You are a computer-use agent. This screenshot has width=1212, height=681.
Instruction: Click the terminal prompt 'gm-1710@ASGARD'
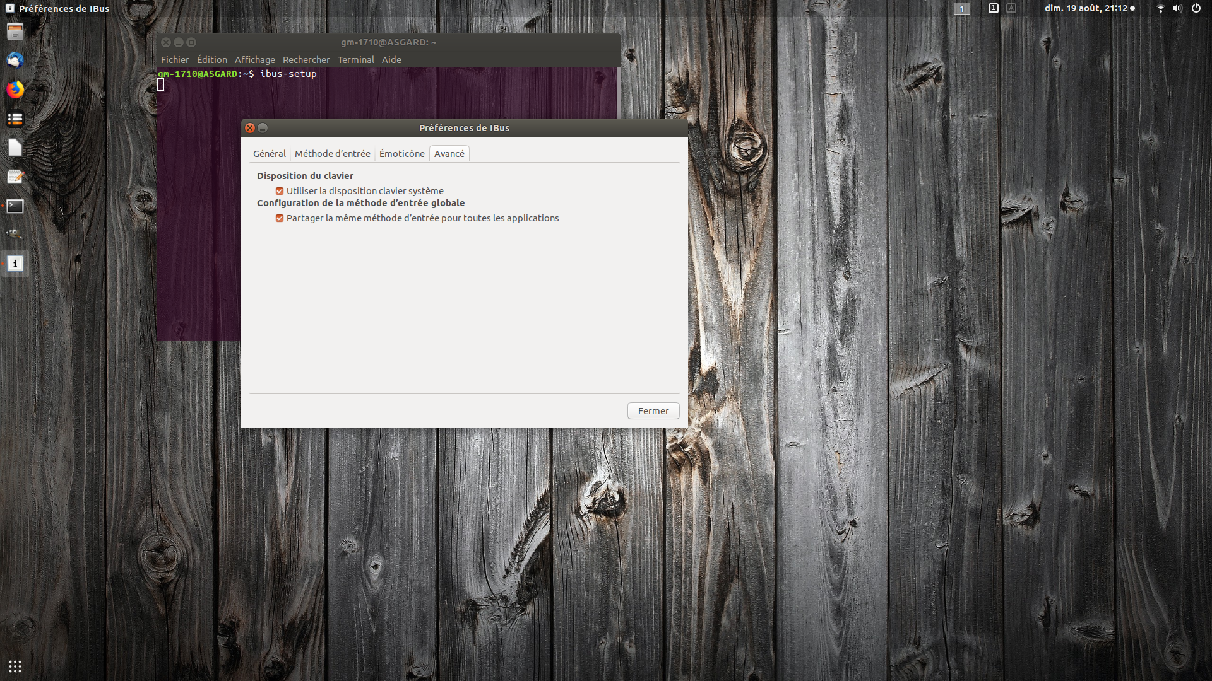click(x=198, y=74)
